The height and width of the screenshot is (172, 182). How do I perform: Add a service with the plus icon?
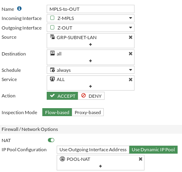91,86
